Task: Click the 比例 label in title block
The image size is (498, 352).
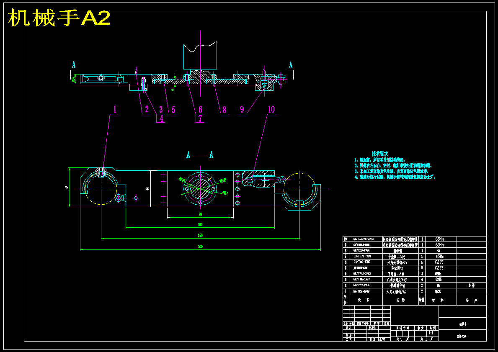Action: click(432, 328)
